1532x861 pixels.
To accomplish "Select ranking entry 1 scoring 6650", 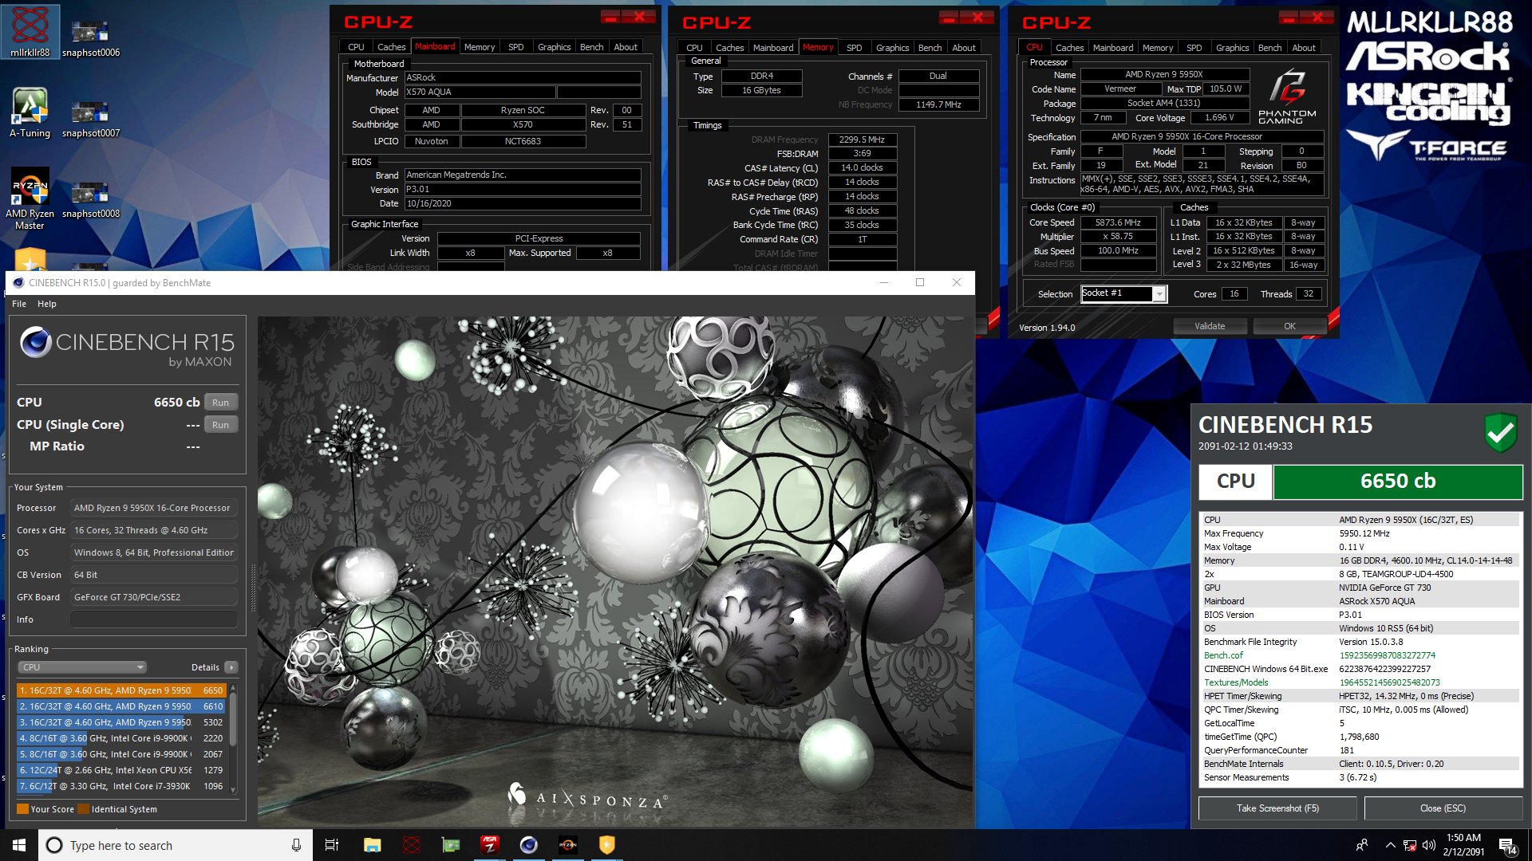I will pyautogui.click(x=121, y=690).
